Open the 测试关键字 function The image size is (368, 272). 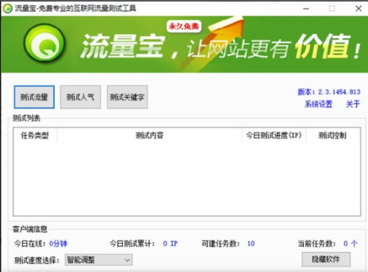[127, 97]
